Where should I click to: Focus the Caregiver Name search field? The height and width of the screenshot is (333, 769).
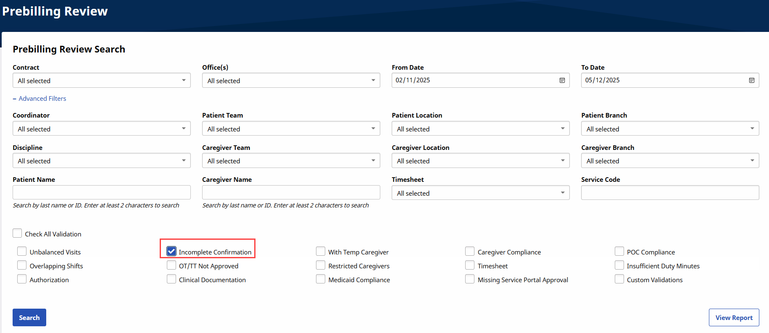(x=291, y=192)
